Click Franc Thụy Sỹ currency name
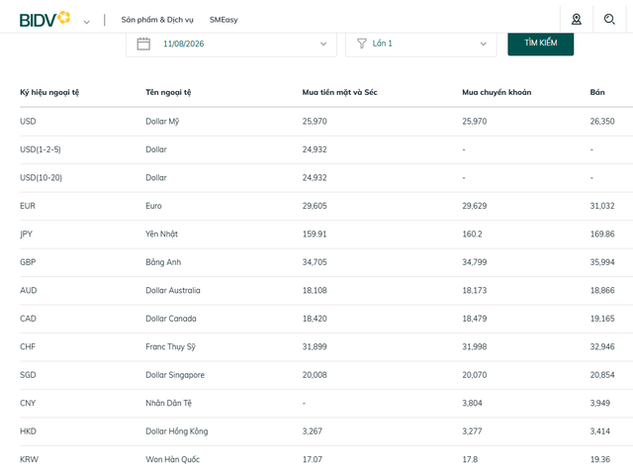The width and height of the screenshot is (633, 472). point(170,347)
